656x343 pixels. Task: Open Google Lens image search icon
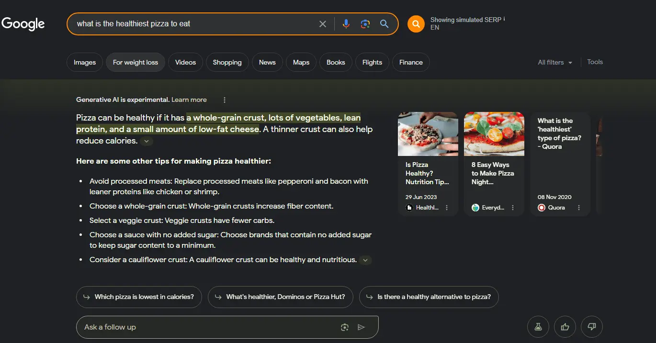(x=365, y=24)
